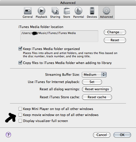Image resolution: width=136 pixels, height=142 pixels.
Task: Click the 'iTunes Media folder location' heading
Action: [41, 27]
